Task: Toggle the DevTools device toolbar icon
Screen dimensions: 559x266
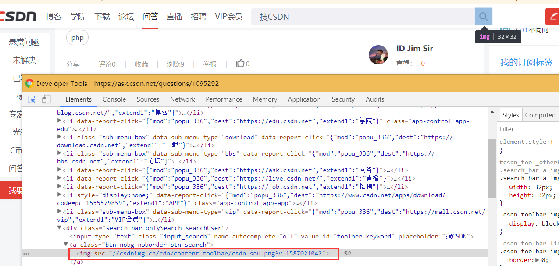Action: [x=46, y=99]
